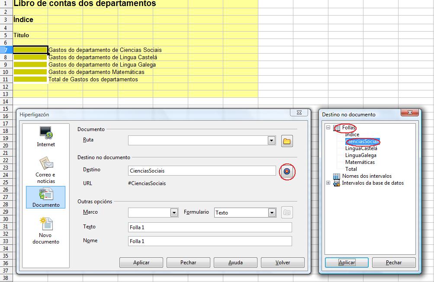
Task: Select LinguaCastelá in the destination tree
Action: pyautogui.click(x=361, y=148)
